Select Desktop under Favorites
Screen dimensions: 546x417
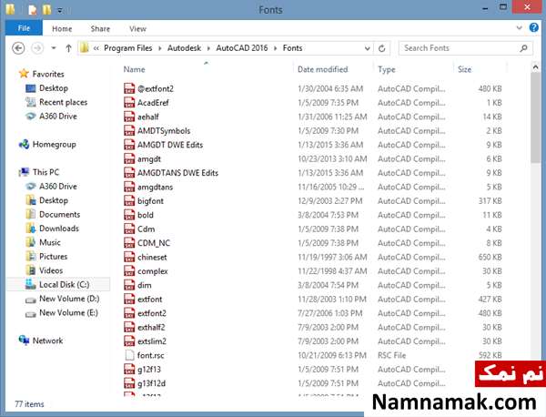point(54,87)
